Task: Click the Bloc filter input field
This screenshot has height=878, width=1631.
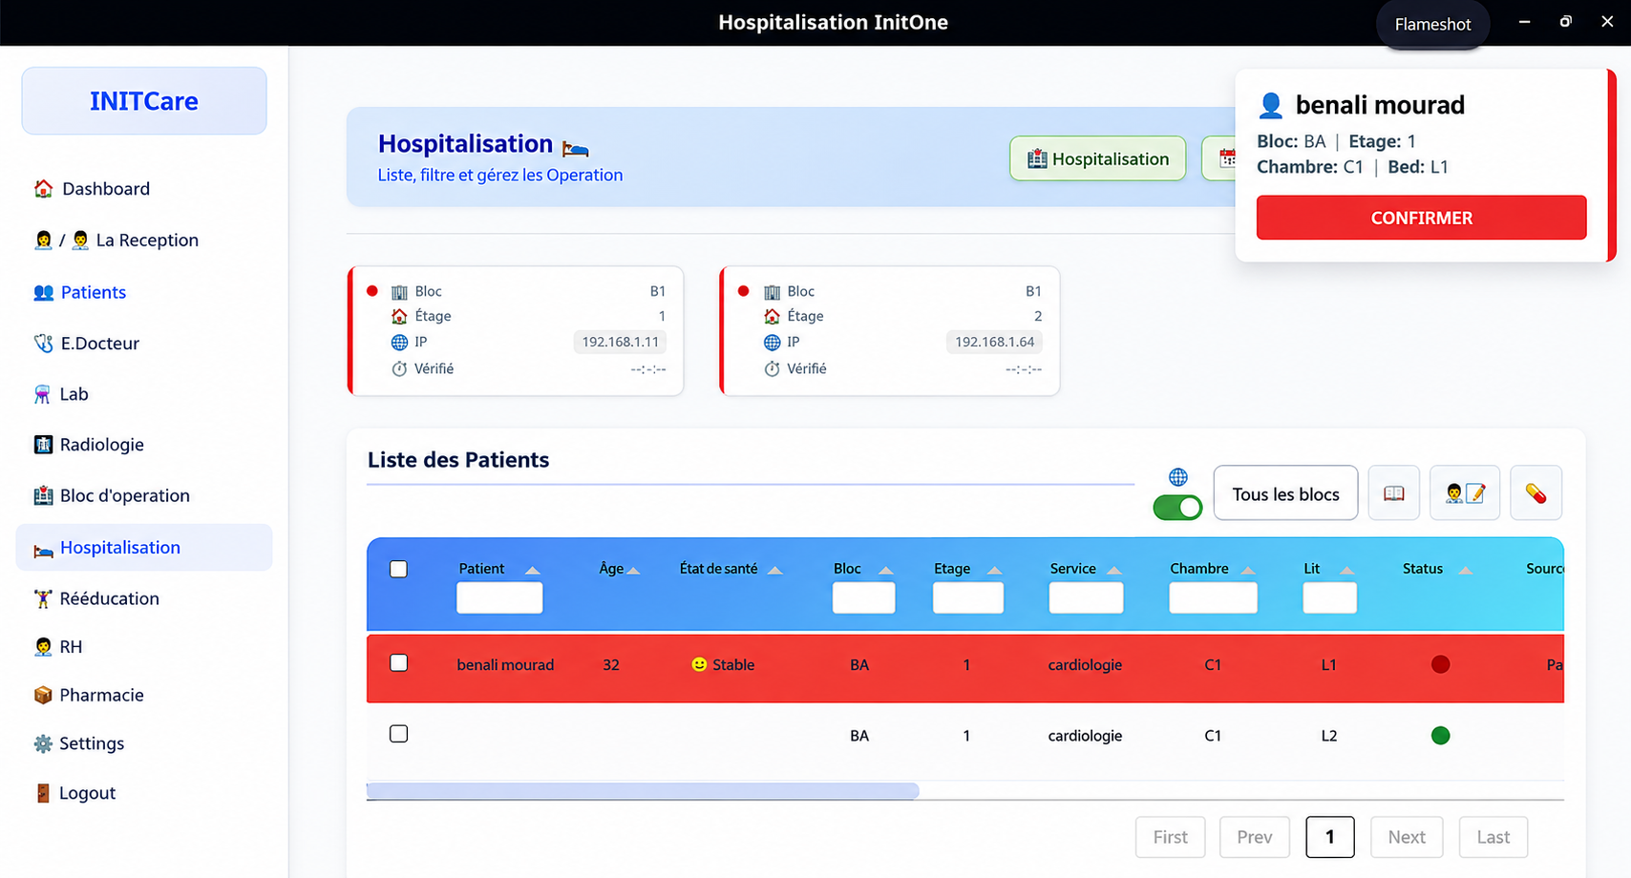Action: [863, 597]
